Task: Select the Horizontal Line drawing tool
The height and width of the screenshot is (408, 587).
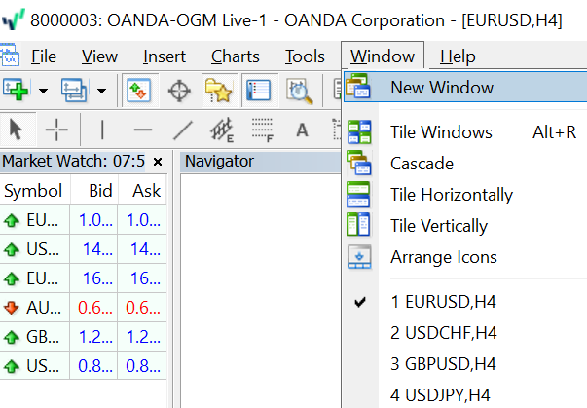Action: (x=143, y=130)
